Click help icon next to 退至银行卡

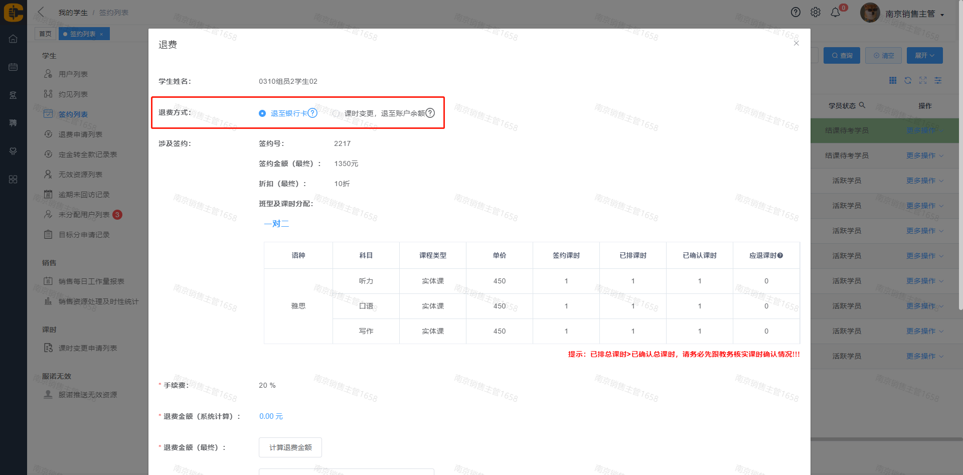[312, 113]
